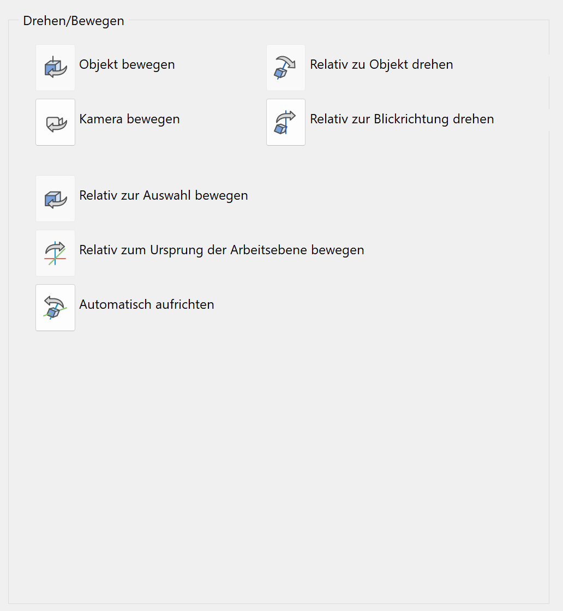Select the text Relativ zur Blickrichtung drehen
The height and width of the screenshot is (611, 563).
point(402,119)
